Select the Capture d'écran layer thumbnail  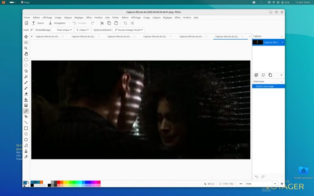(258, 43)
